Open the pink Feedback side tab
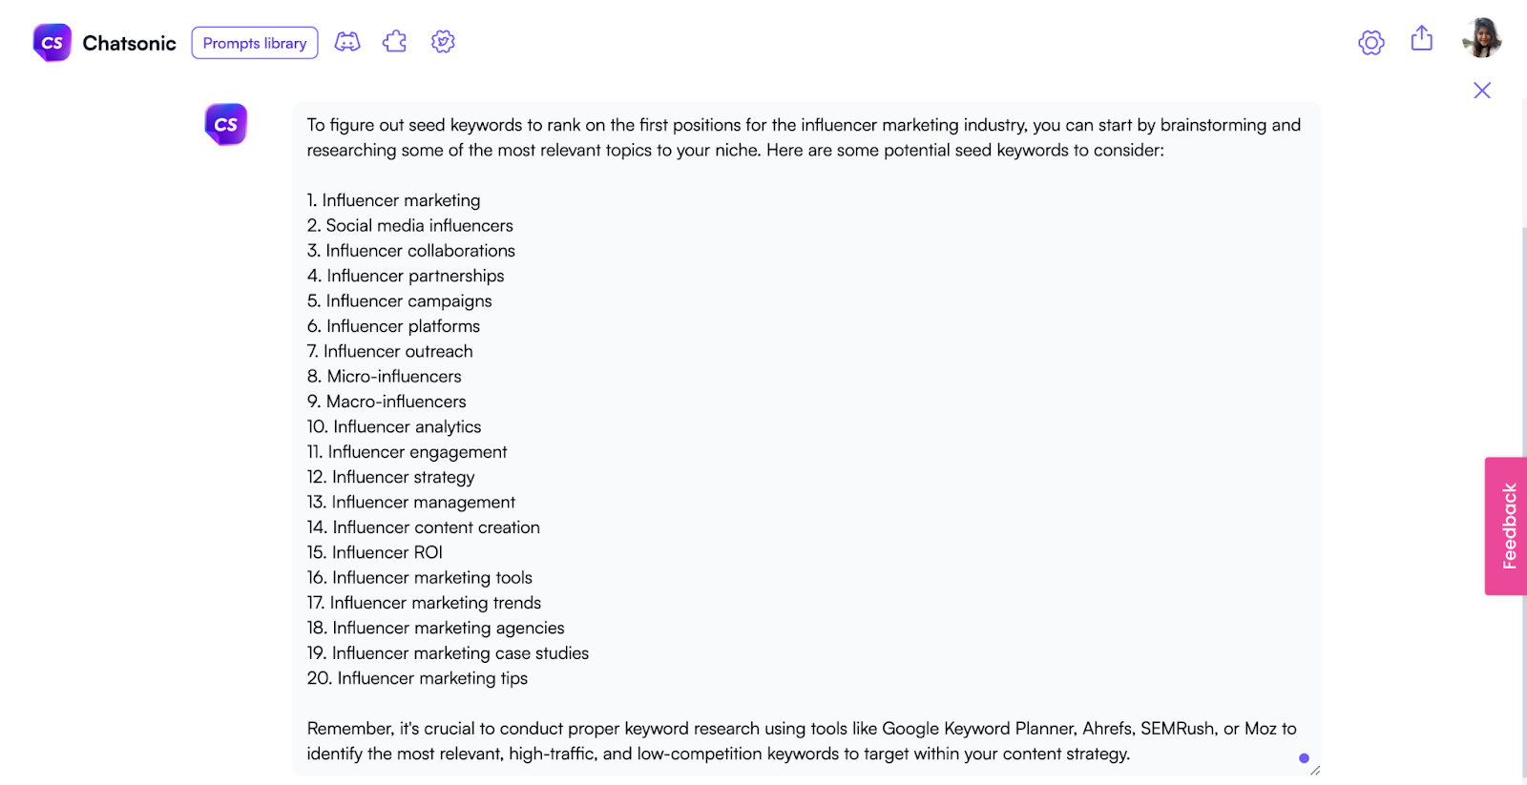Image resolution: width=1527 pixels, height=785 pixels. coord(1507,526)
